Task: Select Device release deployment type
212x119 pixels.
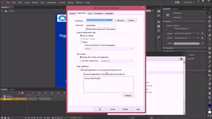Action: pos(81,36)
